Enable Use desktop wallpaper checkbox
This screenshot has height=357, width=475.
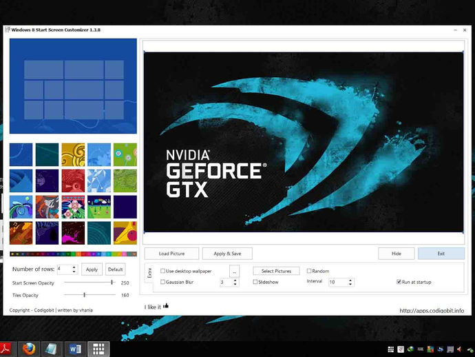point(162,271)
